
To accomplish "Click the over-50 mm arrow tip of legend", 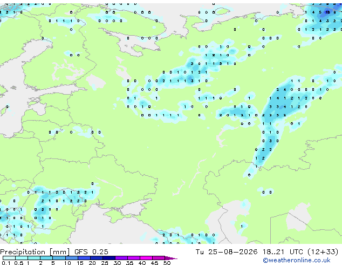I will [171, 258].
